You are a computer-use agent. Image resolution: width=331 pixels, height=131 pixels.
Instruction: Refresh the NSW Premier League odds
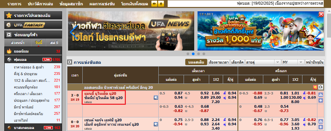coord(321,87)
